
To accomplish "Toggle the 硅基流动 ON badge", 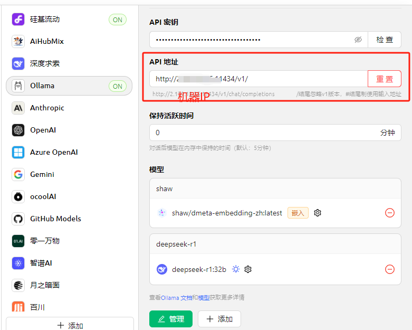I will (118, 20).
